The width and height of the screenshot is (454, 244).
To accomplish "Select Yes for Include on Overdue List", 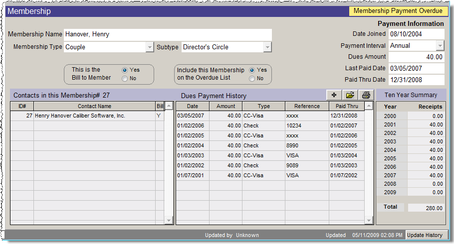I will tap(252, 70).
